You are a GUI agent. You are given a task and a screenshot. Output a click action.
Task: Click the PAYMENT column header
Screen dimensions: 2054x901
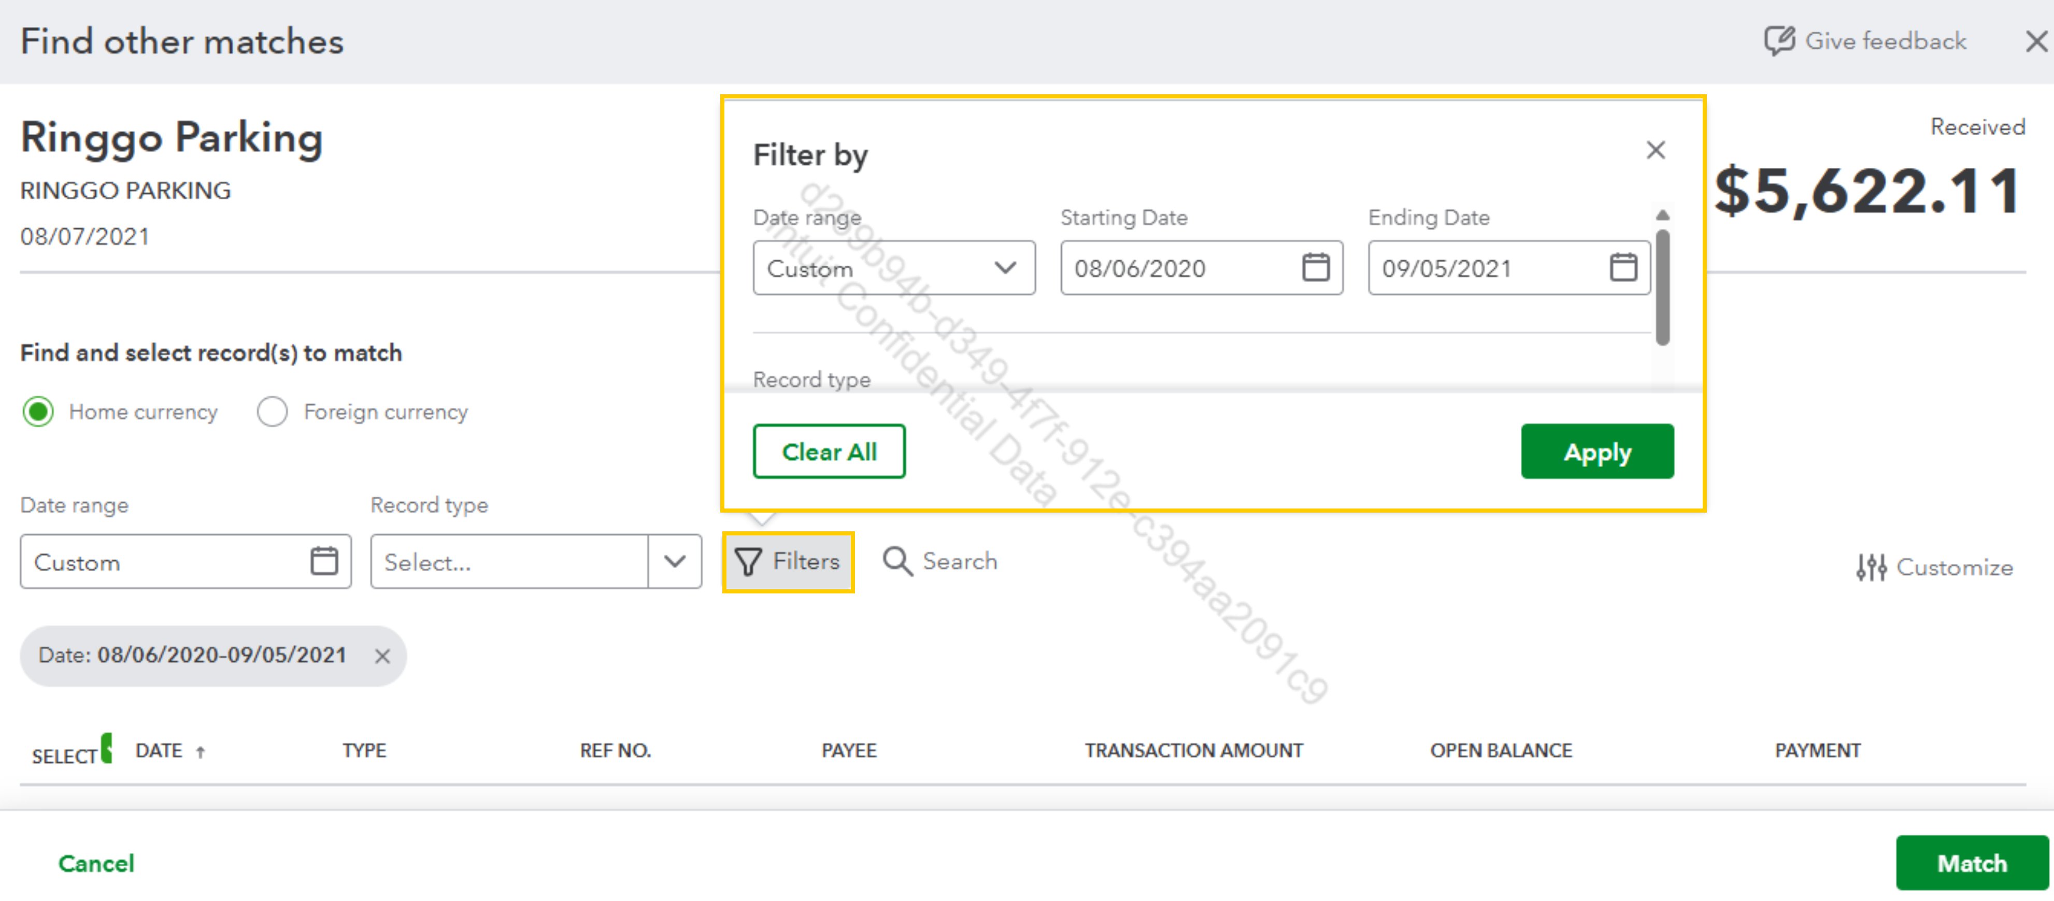click(x=1817, y=750)
